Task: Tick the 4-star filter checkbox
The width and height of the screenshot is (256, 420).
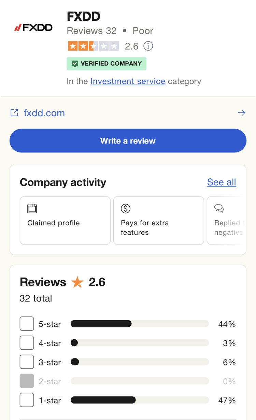Action: click(x=27, y=343)
